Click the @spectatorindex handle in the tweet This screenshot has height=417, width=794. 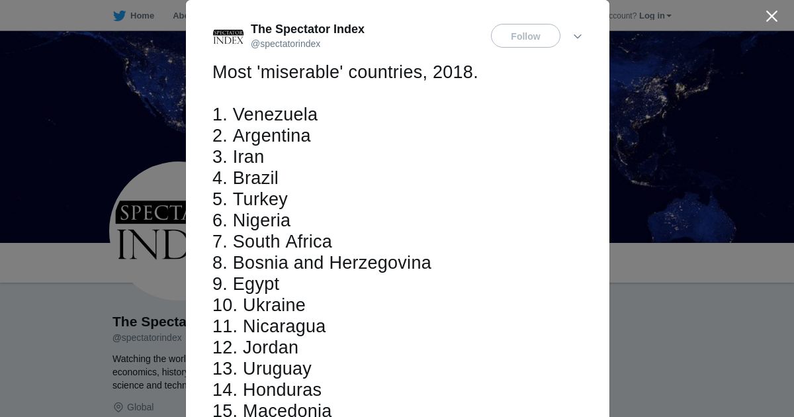285,44
